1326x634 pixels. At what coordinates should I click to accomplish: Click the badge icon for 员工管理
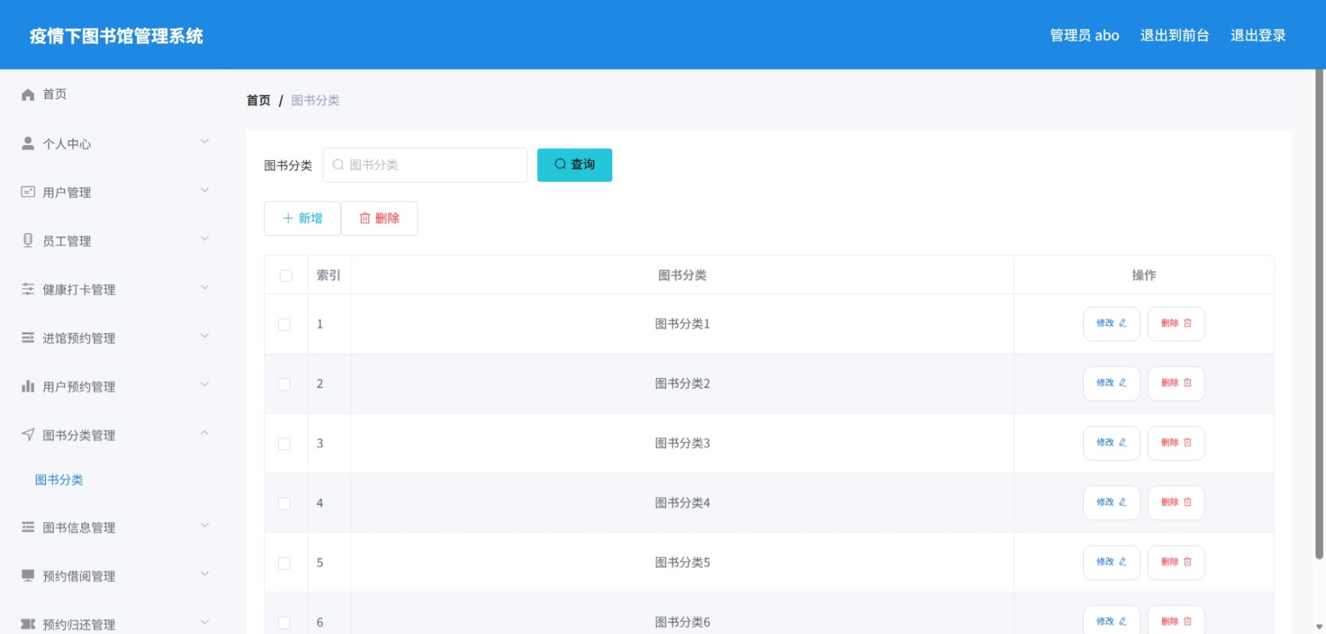[28, 240]
